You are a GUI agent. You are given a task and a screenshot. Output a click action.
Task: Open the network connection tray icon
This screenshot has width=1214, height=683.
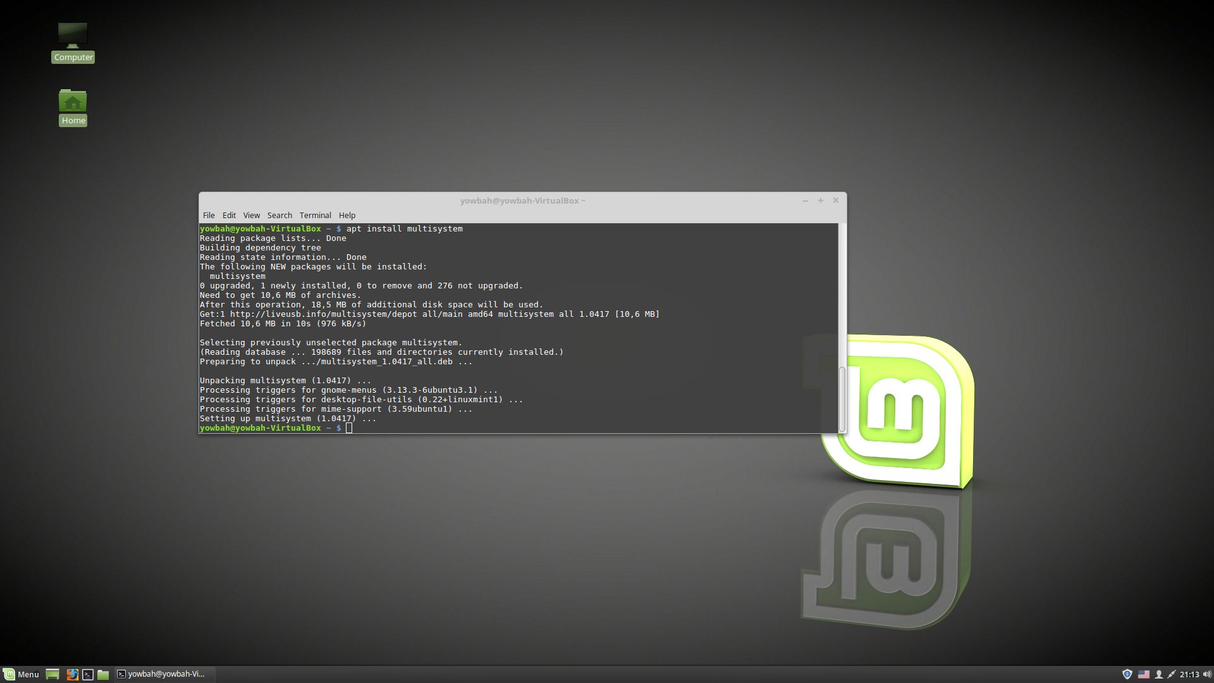pyautogui.click(x=1171, y=674)
